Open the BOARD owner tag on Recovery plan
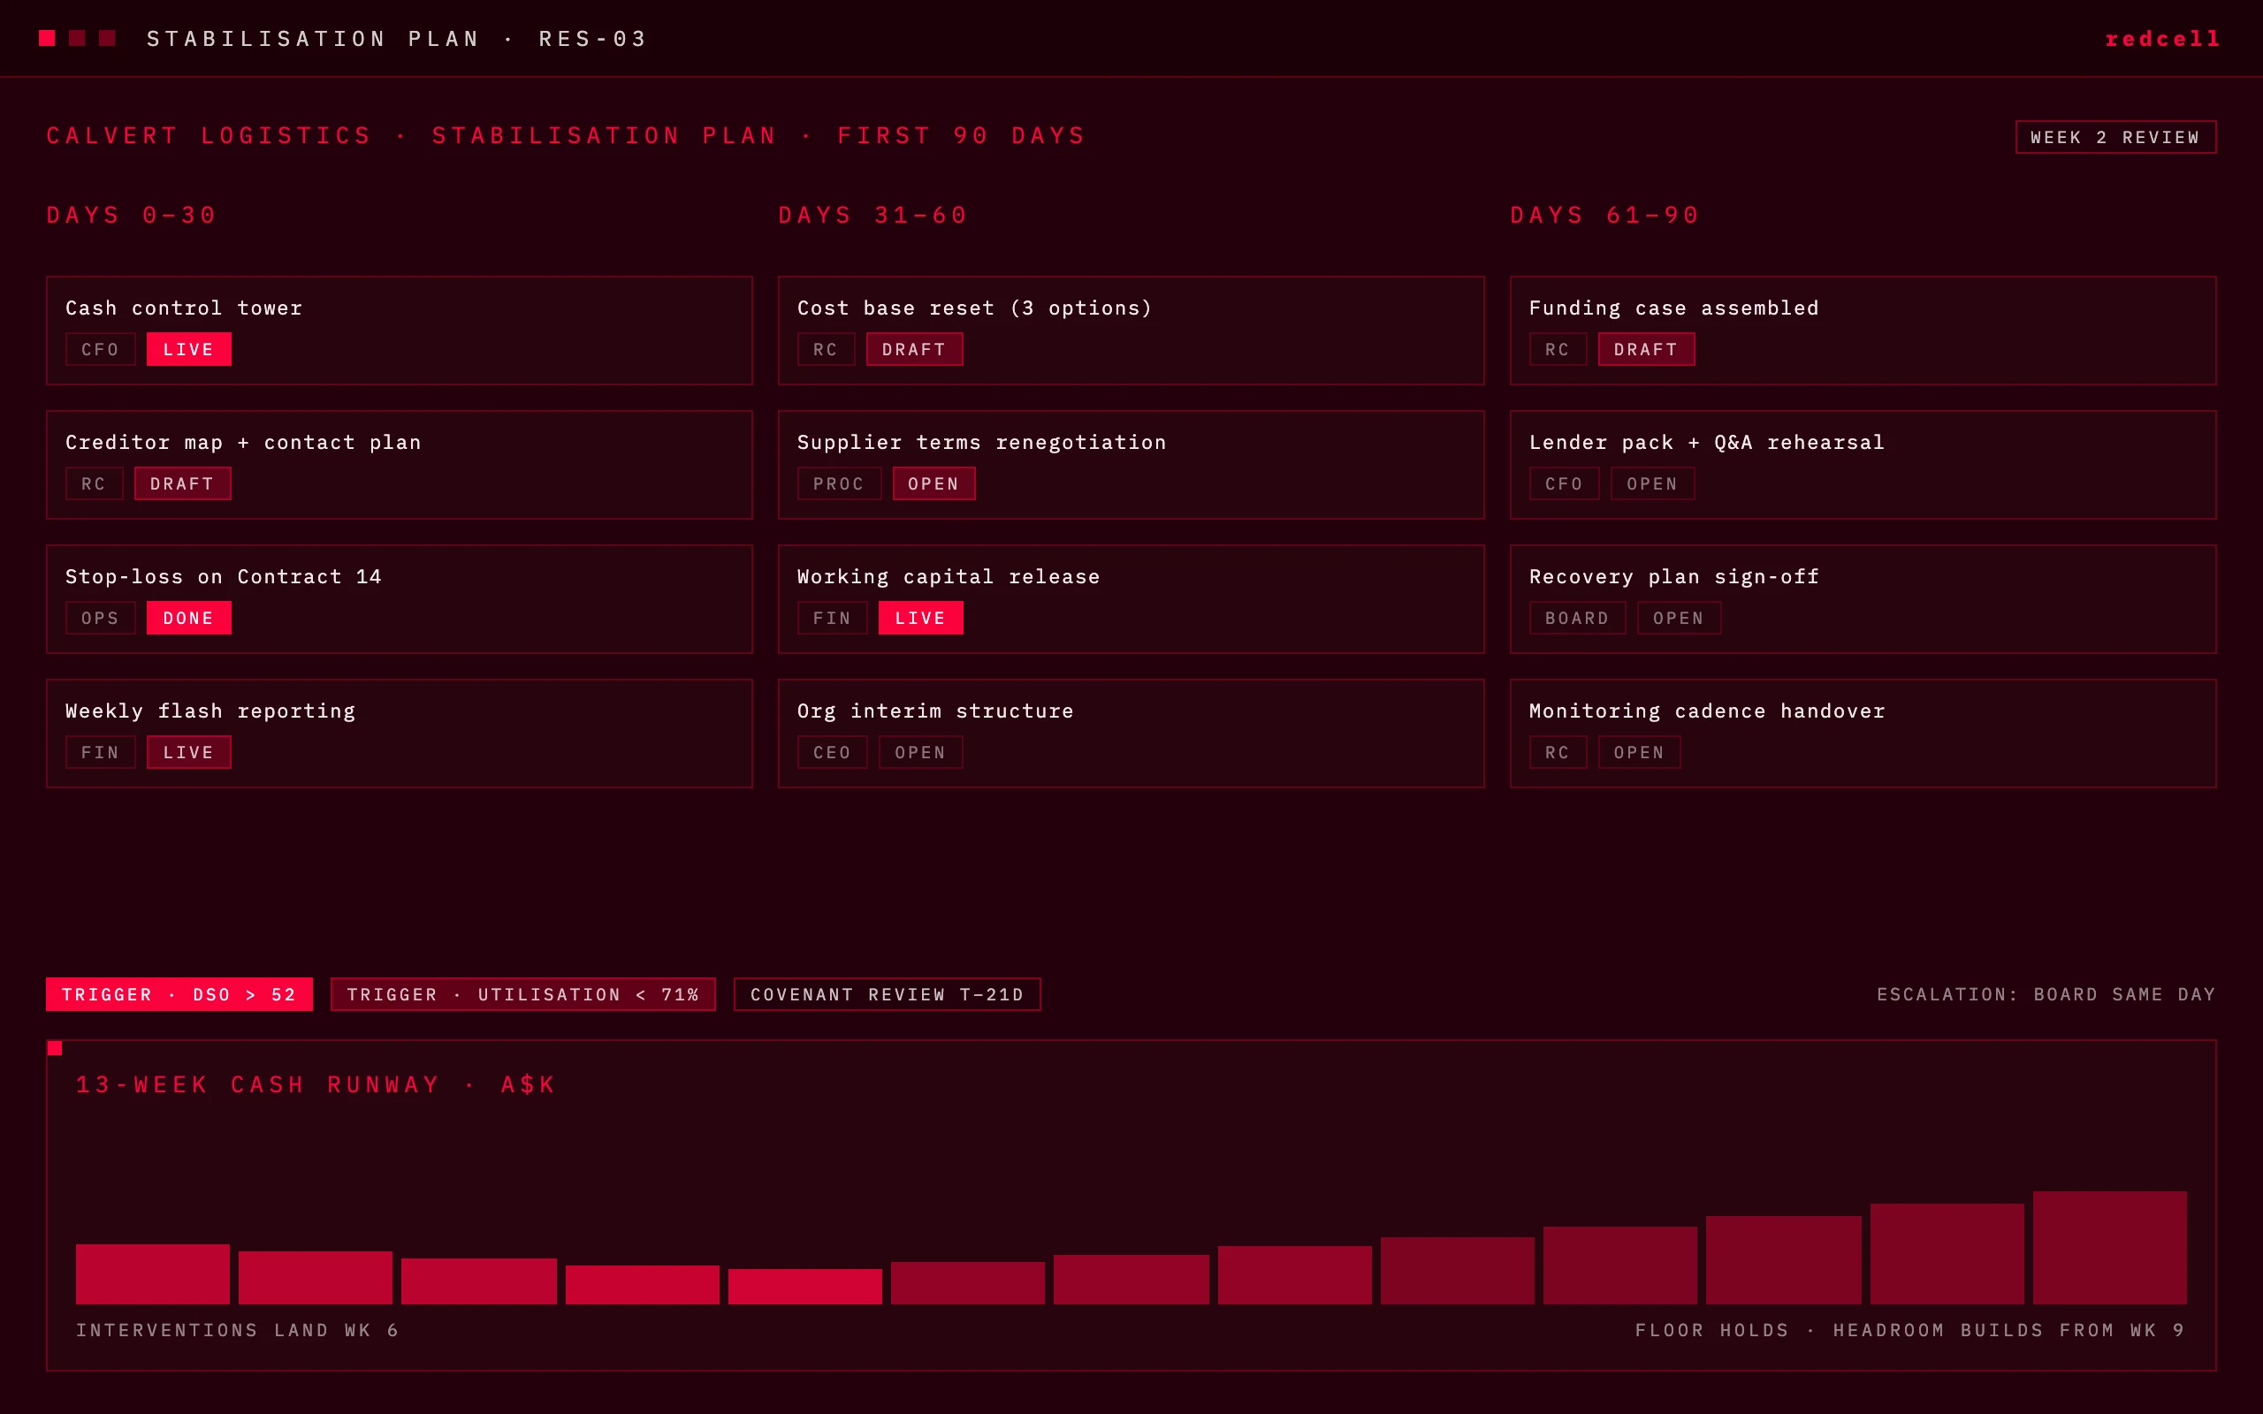 [1577, 618]
